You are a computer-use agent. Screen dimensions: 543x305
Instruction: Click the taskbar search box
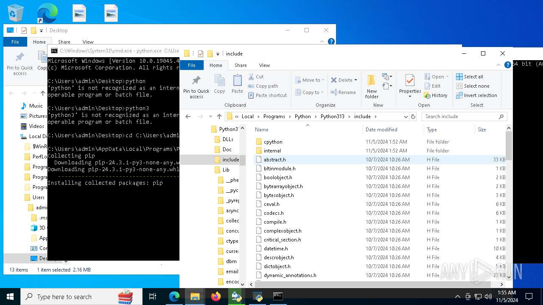81,297
